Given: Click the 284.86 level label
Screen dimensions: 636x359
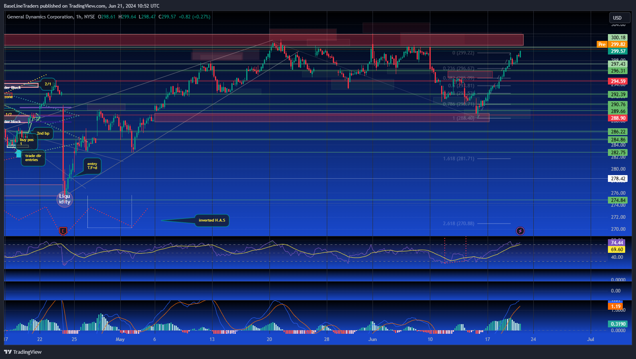Looking at the screenshot, I should [x=618, y=140].
